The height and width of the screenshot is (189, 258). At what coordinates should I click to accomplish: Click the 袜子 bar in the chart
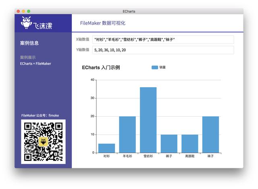pyautogui.click(x=210, y=134)
